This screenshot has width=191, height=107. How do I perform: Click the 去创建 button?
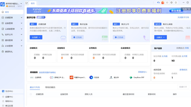pyautogui.click(x=36, y=37)
